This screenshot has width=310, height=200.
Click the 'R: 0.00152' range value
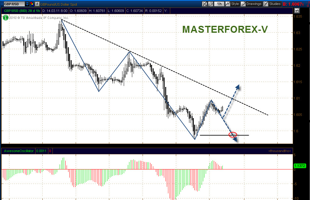[153, 11]
